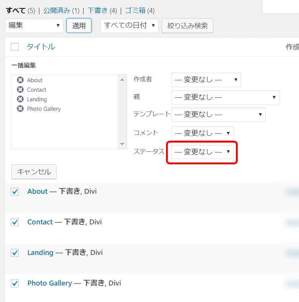Expand the テンプレート dropdown
The width and height of the screenshot is (299, 302).
point(218,114)
